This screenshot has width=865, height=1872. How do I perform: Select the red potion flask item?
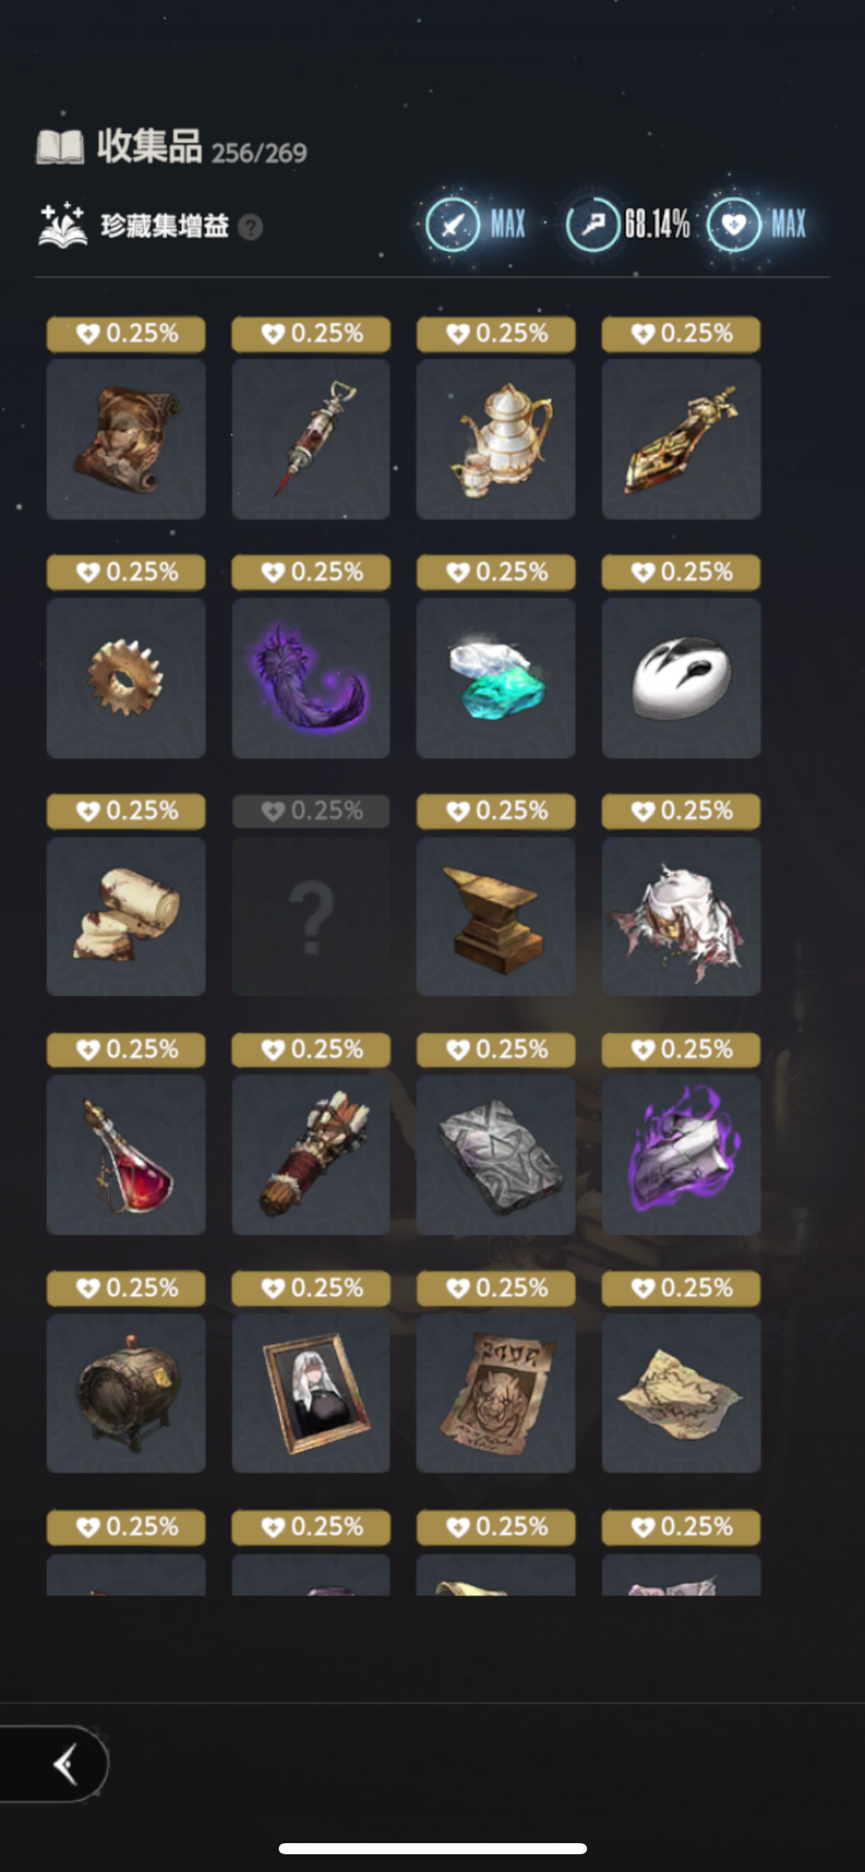[126, 1155]
